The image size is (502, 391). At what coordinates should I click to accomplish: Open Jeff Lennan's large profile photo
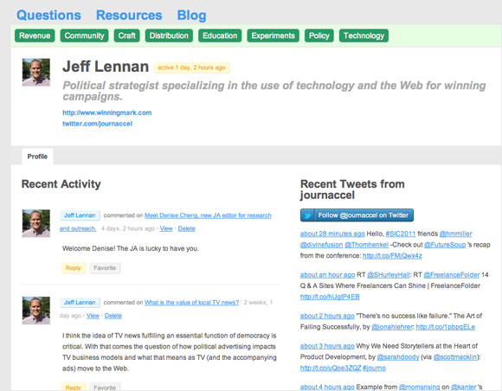[x=36, y=73]
